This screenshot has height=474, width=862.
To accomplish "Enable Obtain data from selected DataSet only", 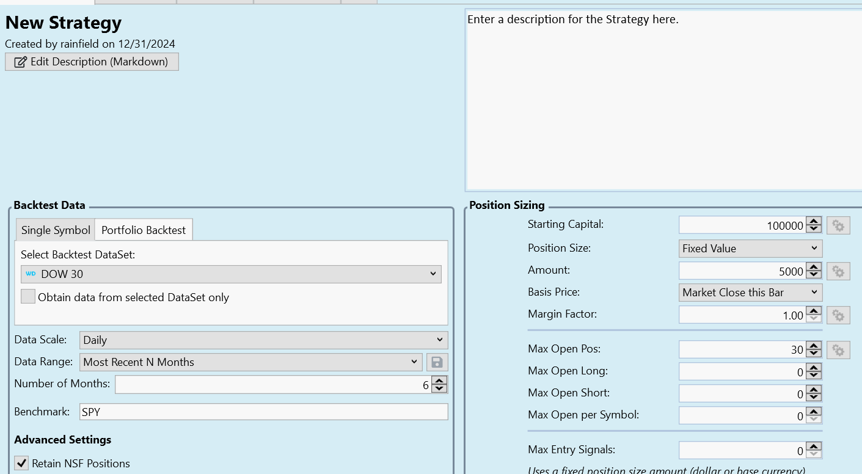I will 28,297.
